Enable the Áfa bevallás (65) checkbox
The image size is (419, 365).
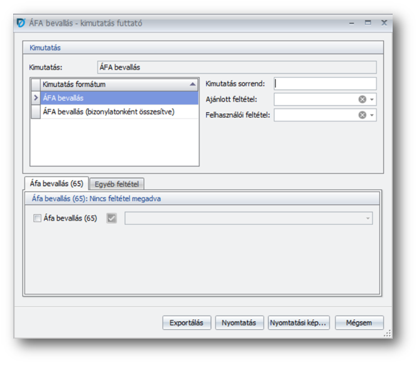[37, 219]
